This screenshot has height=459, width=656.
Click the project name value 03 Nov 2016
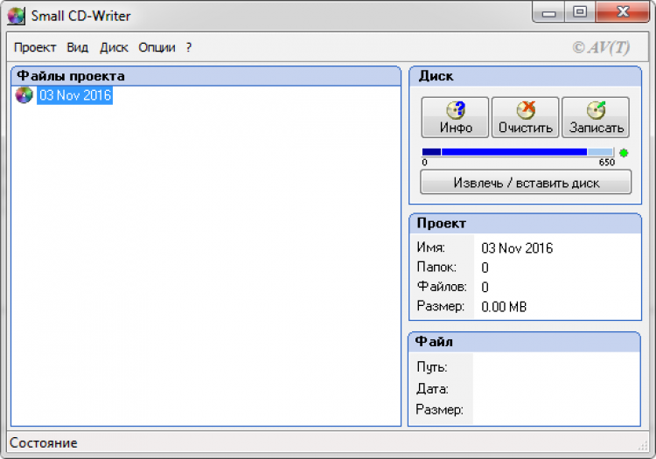point(517,248)
